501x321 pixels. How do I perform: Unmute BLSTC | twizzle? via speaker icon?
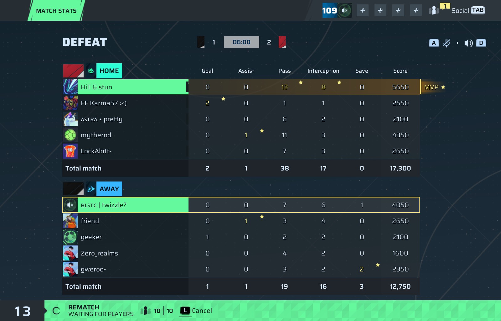(70, 205)
